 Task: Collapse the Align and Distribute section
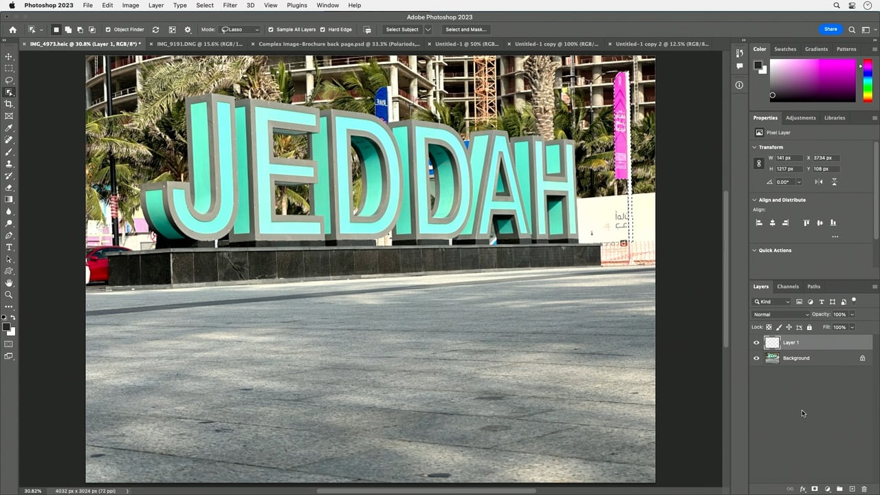pos(754,200)
